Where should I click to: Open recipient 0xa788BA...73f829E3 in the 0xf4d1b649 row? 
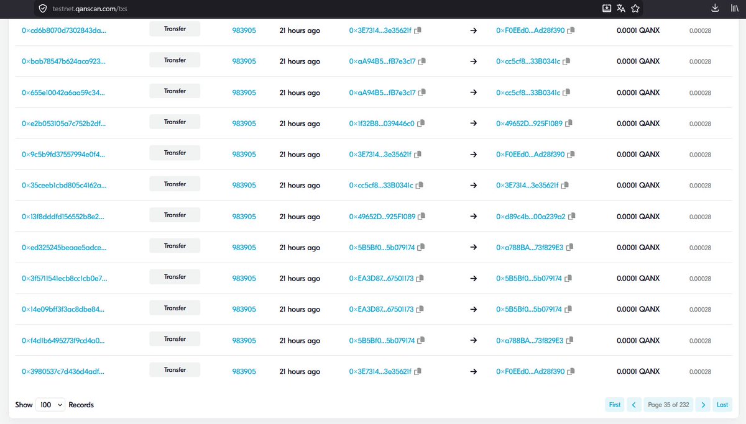click(530, 340)
